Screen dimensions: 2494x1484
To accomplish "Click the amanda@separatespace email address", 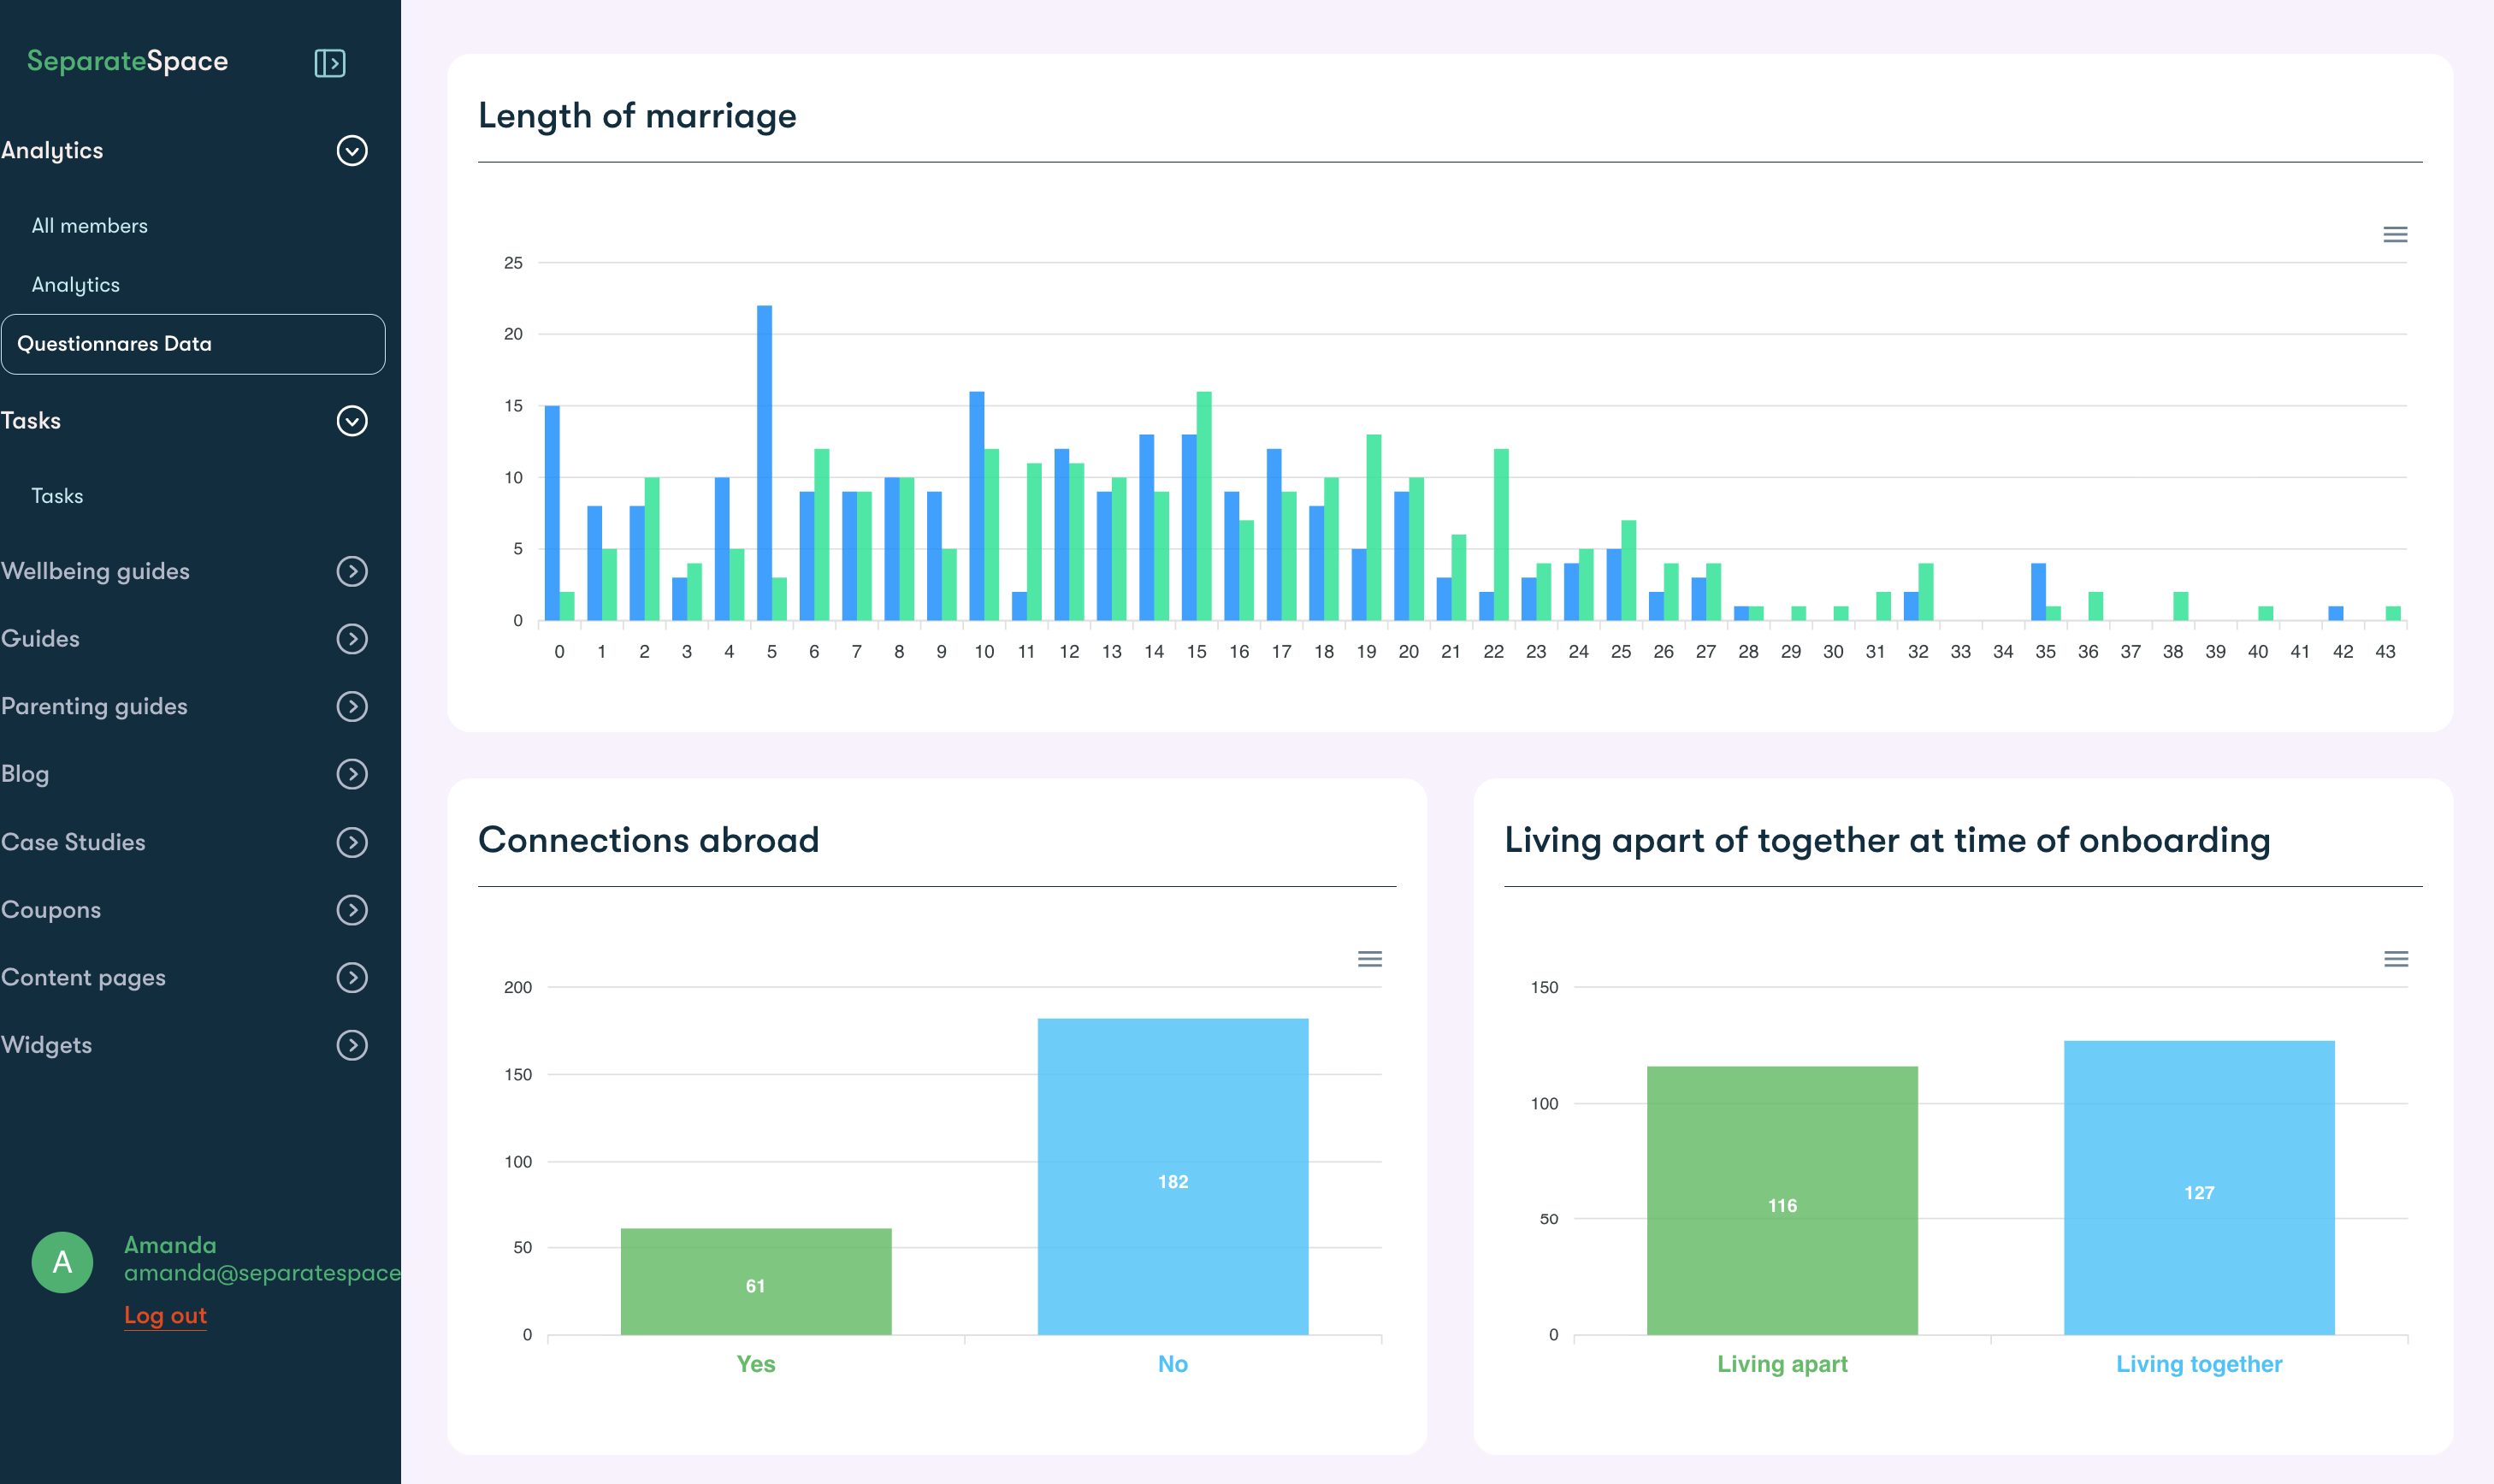I will tap(262, 1273).
